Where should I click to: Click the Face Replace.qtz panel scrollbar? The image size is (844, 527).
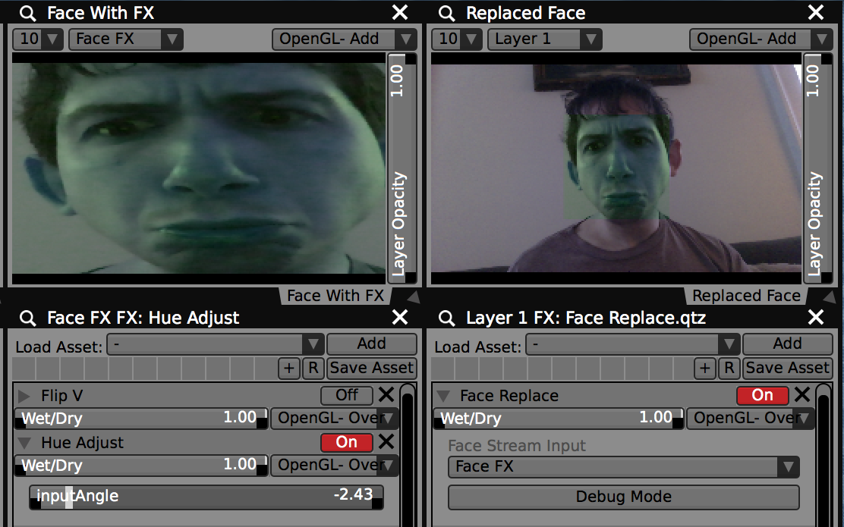coord(824,455)
